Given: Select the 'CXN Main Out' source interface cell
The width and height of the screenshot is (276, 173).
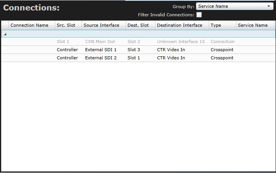Looking at the screenshot, I should click(x=100, y=42).
